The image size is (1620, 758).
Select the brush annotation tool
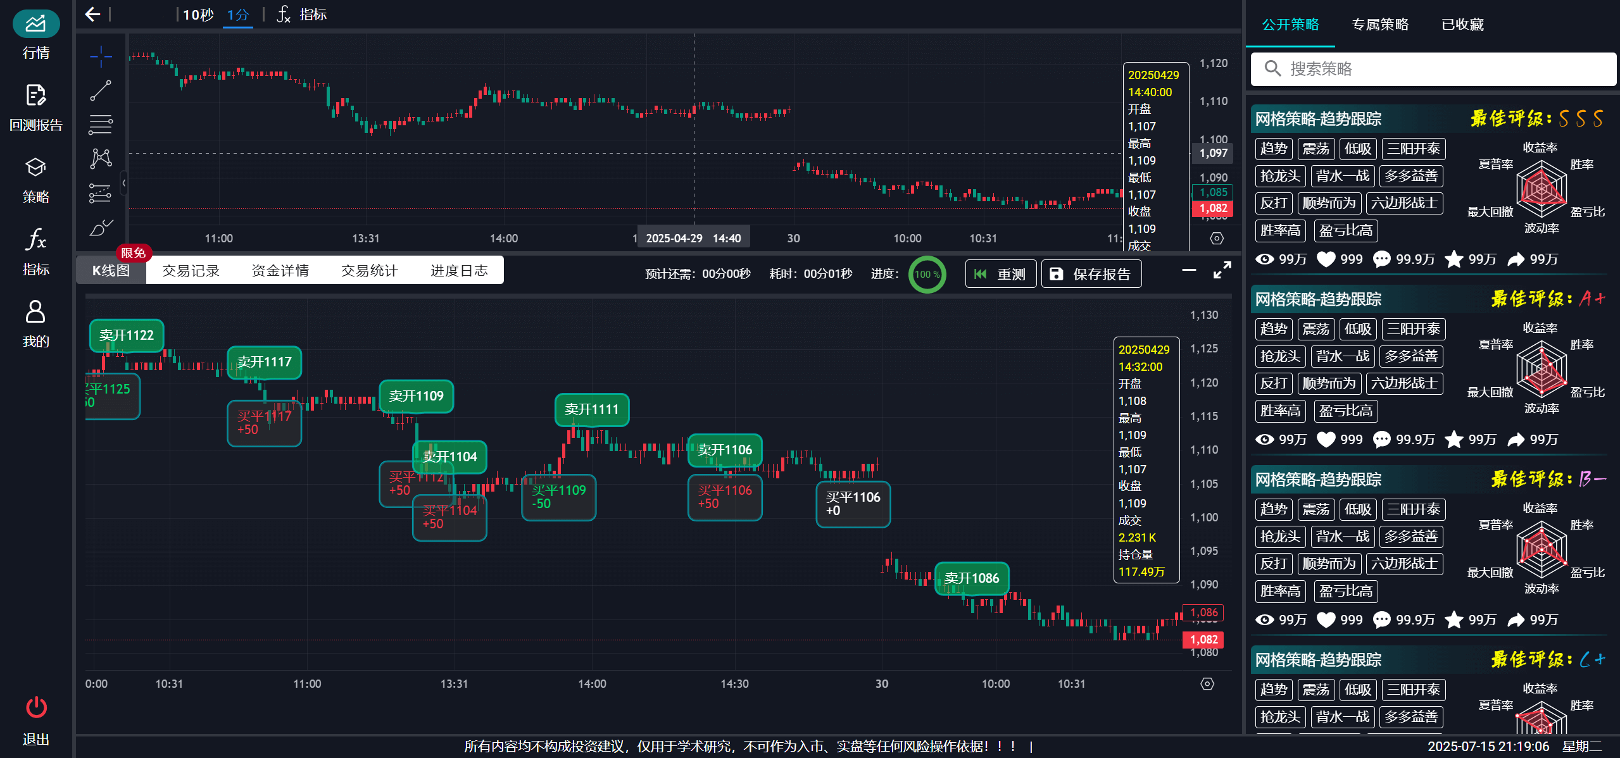point(101,227)
